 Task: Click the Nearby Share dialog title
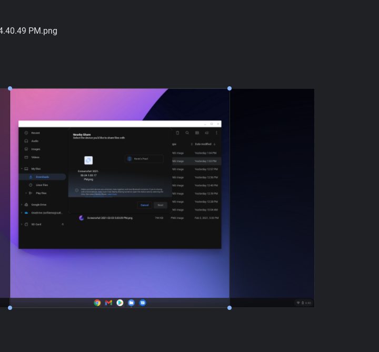click(x=82, y=135)
